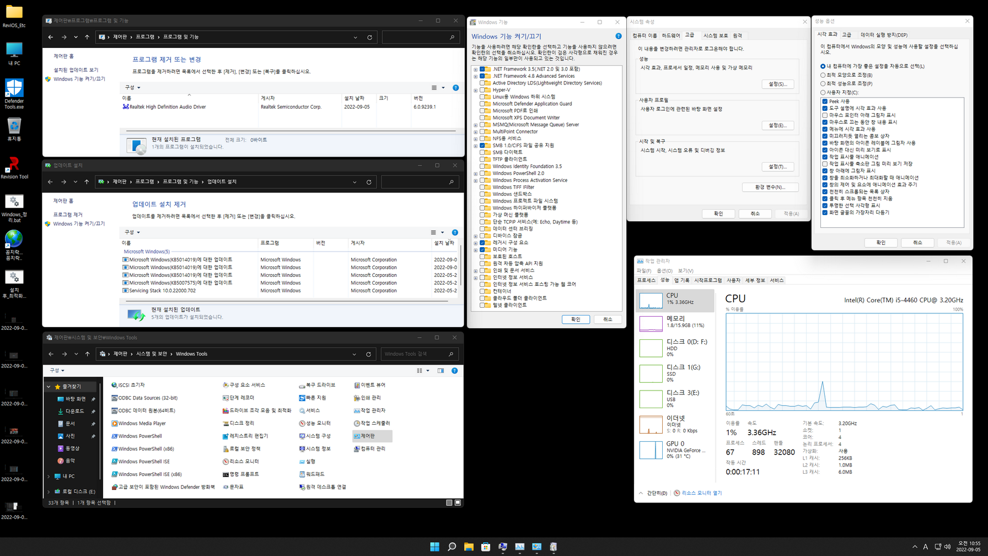Select 제어판 item in Windows Tools
The height and width of the screenshot is (556, 988).
(x=372, y=436)
